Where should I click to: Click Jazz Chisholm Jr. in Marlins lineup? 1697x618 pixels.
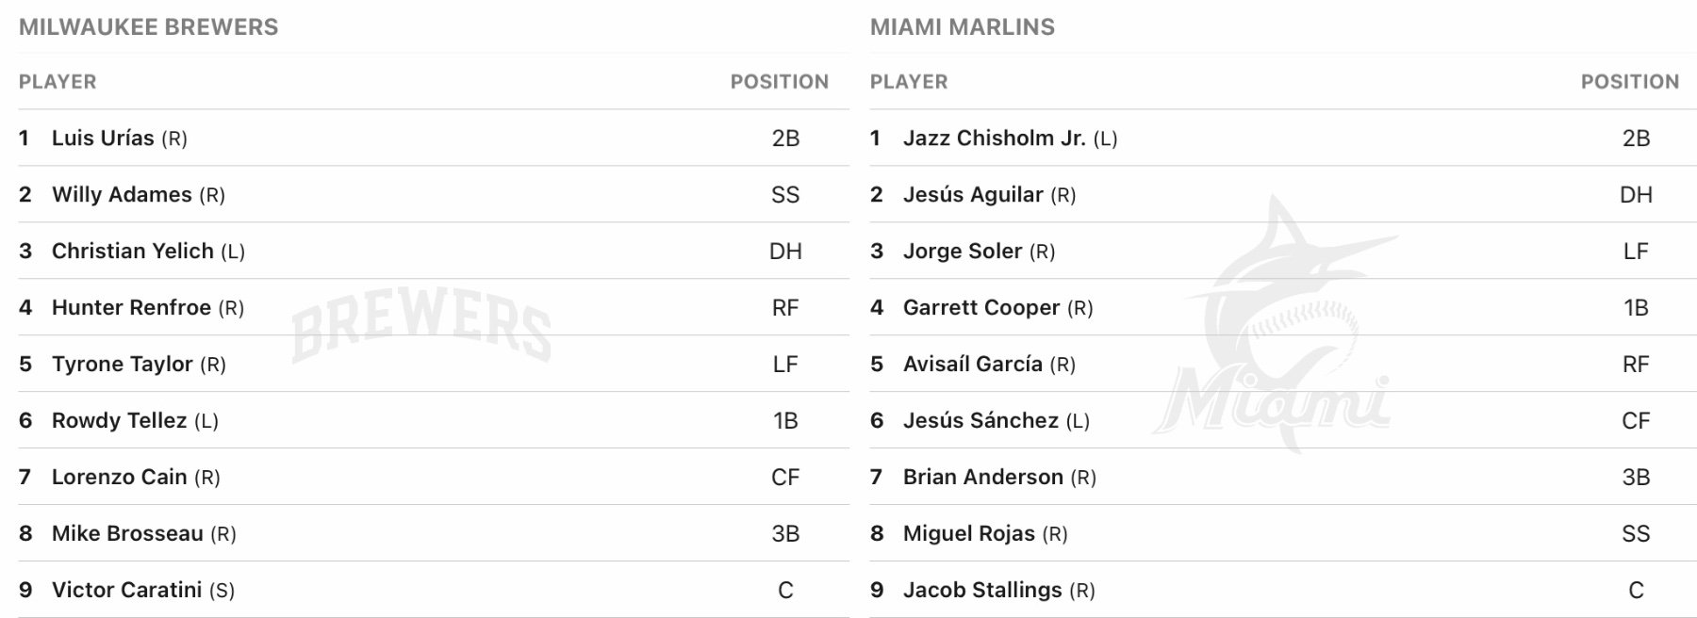pos(994,138)
